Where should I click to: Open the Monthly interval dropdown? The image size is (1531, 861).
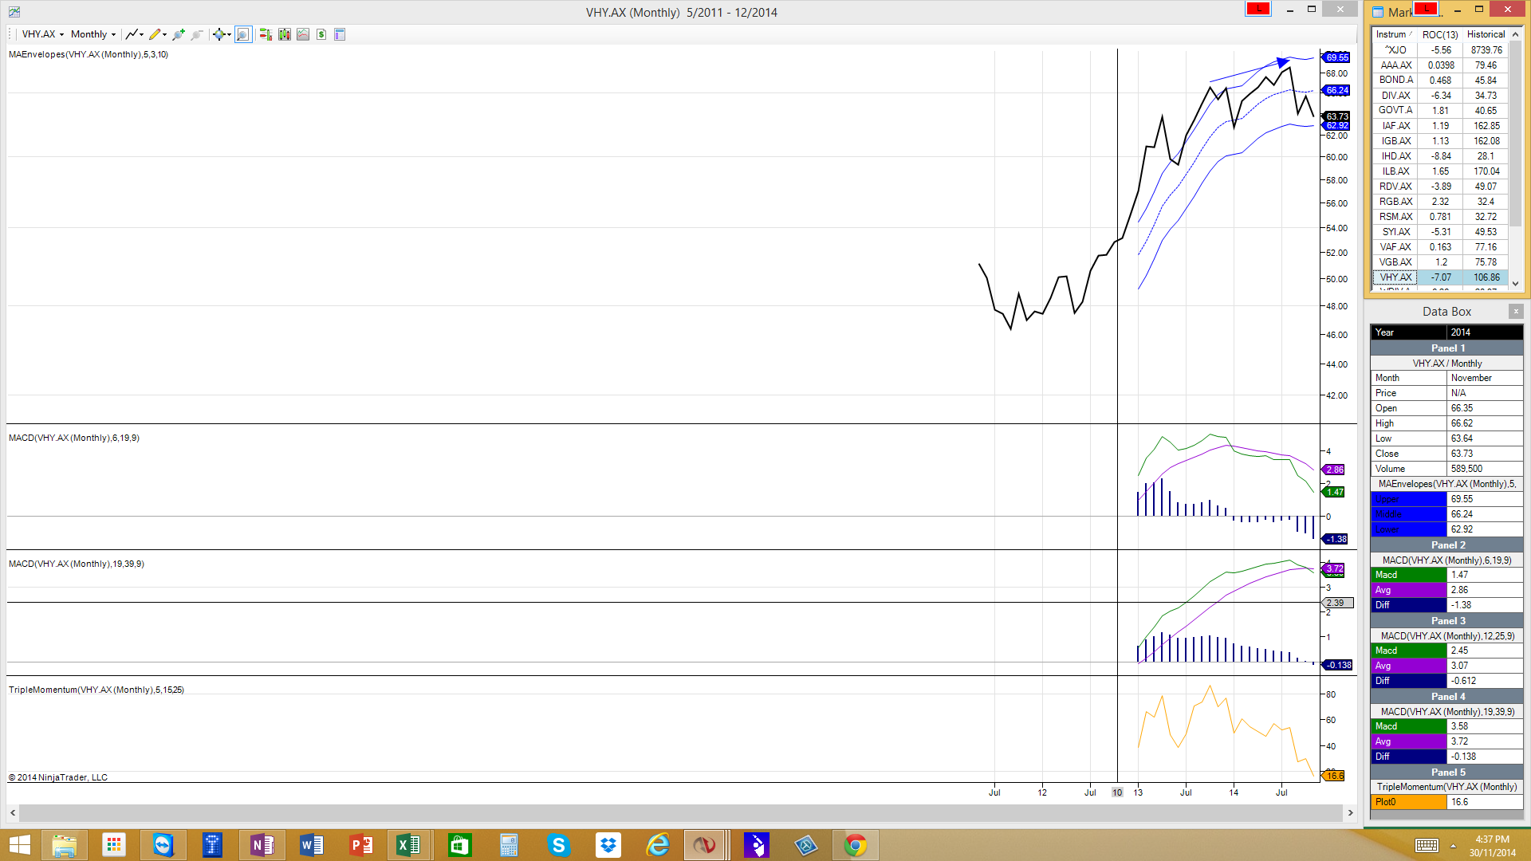92,34
